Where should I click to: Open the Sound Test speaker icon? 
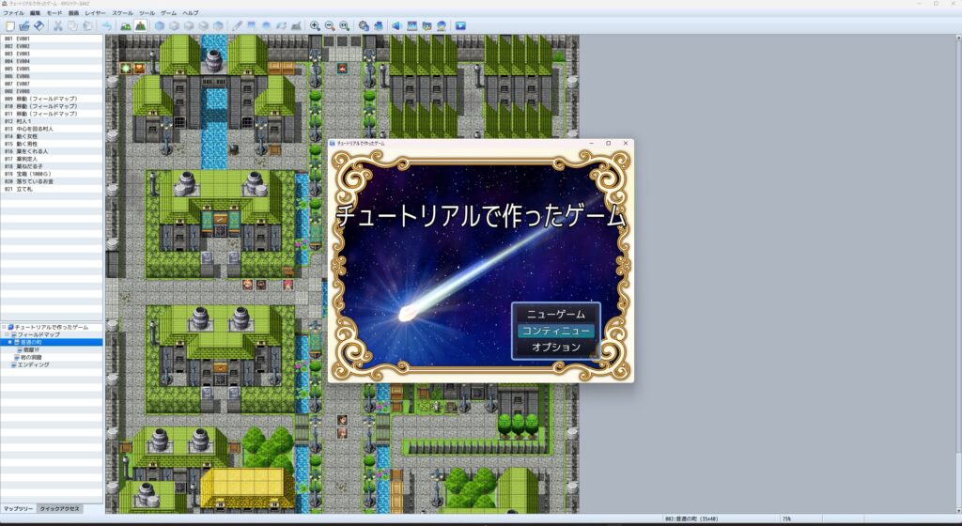coord(396,25)
